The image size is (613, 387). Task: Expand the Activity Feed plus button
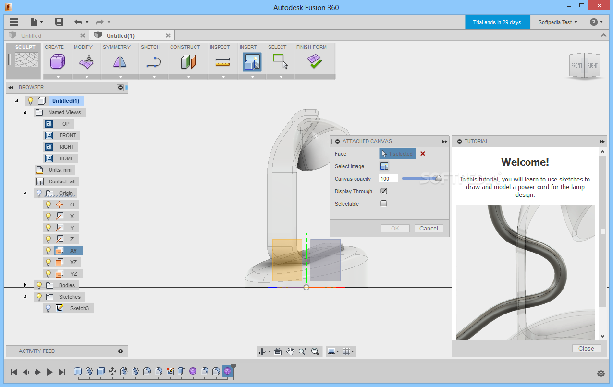[x=120, y=351]
